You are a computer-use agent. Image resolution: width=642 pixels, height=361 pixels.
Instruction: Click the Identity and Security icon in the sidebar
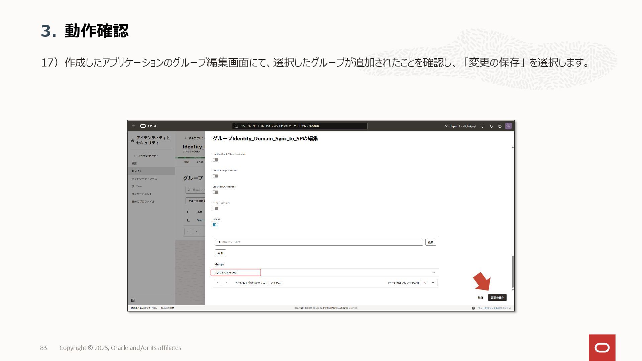point(133,140)
